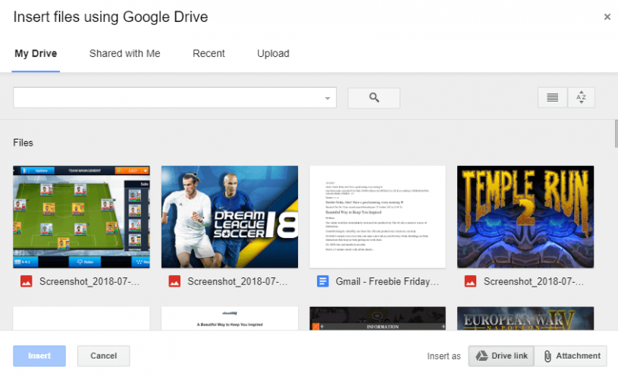The width and height of the screenshot is (618, 379).
Task: Click the magnifying glass search button
Action: (x=374, y=98)
